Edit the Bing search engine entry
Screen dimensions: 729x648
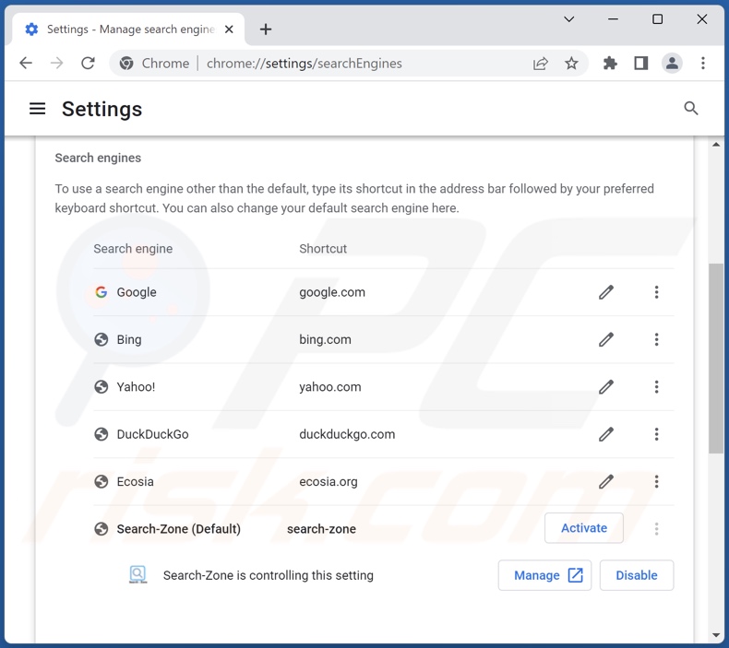606,339
